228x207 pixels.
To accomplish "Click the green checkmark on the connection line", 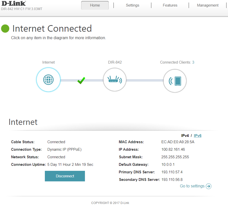I will click(81, 80).
